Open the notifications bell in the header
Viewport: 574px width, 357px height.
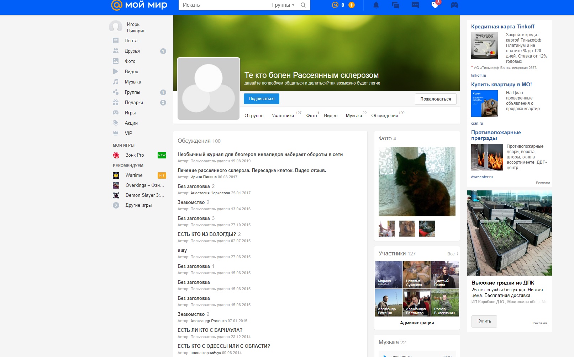point(376,5)
